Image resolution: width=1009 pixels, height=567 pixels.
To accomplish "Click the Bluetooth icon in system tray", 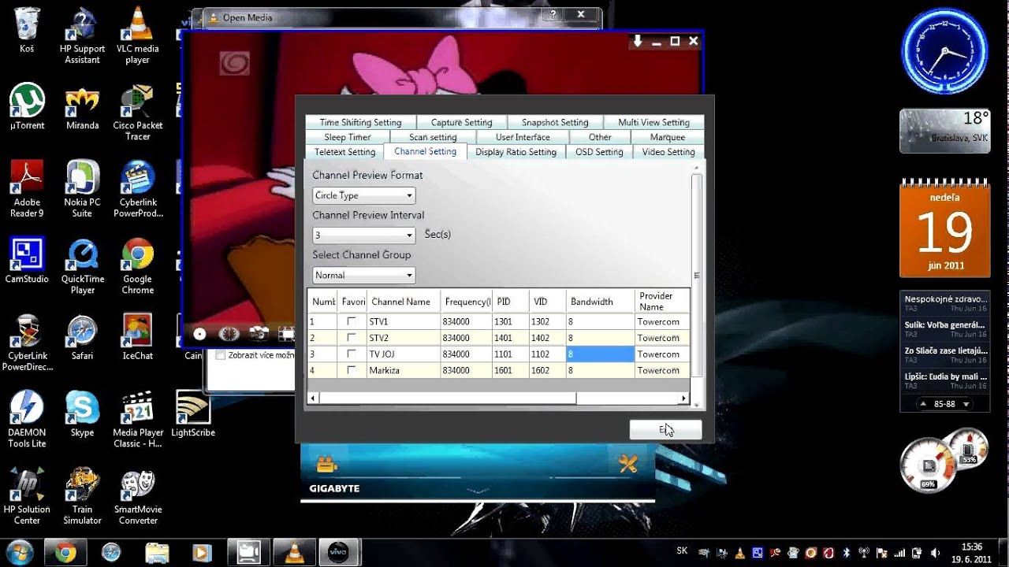I will tap(847, 552).
